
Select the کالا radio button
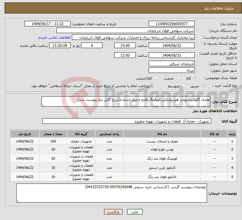click(196, 78)
